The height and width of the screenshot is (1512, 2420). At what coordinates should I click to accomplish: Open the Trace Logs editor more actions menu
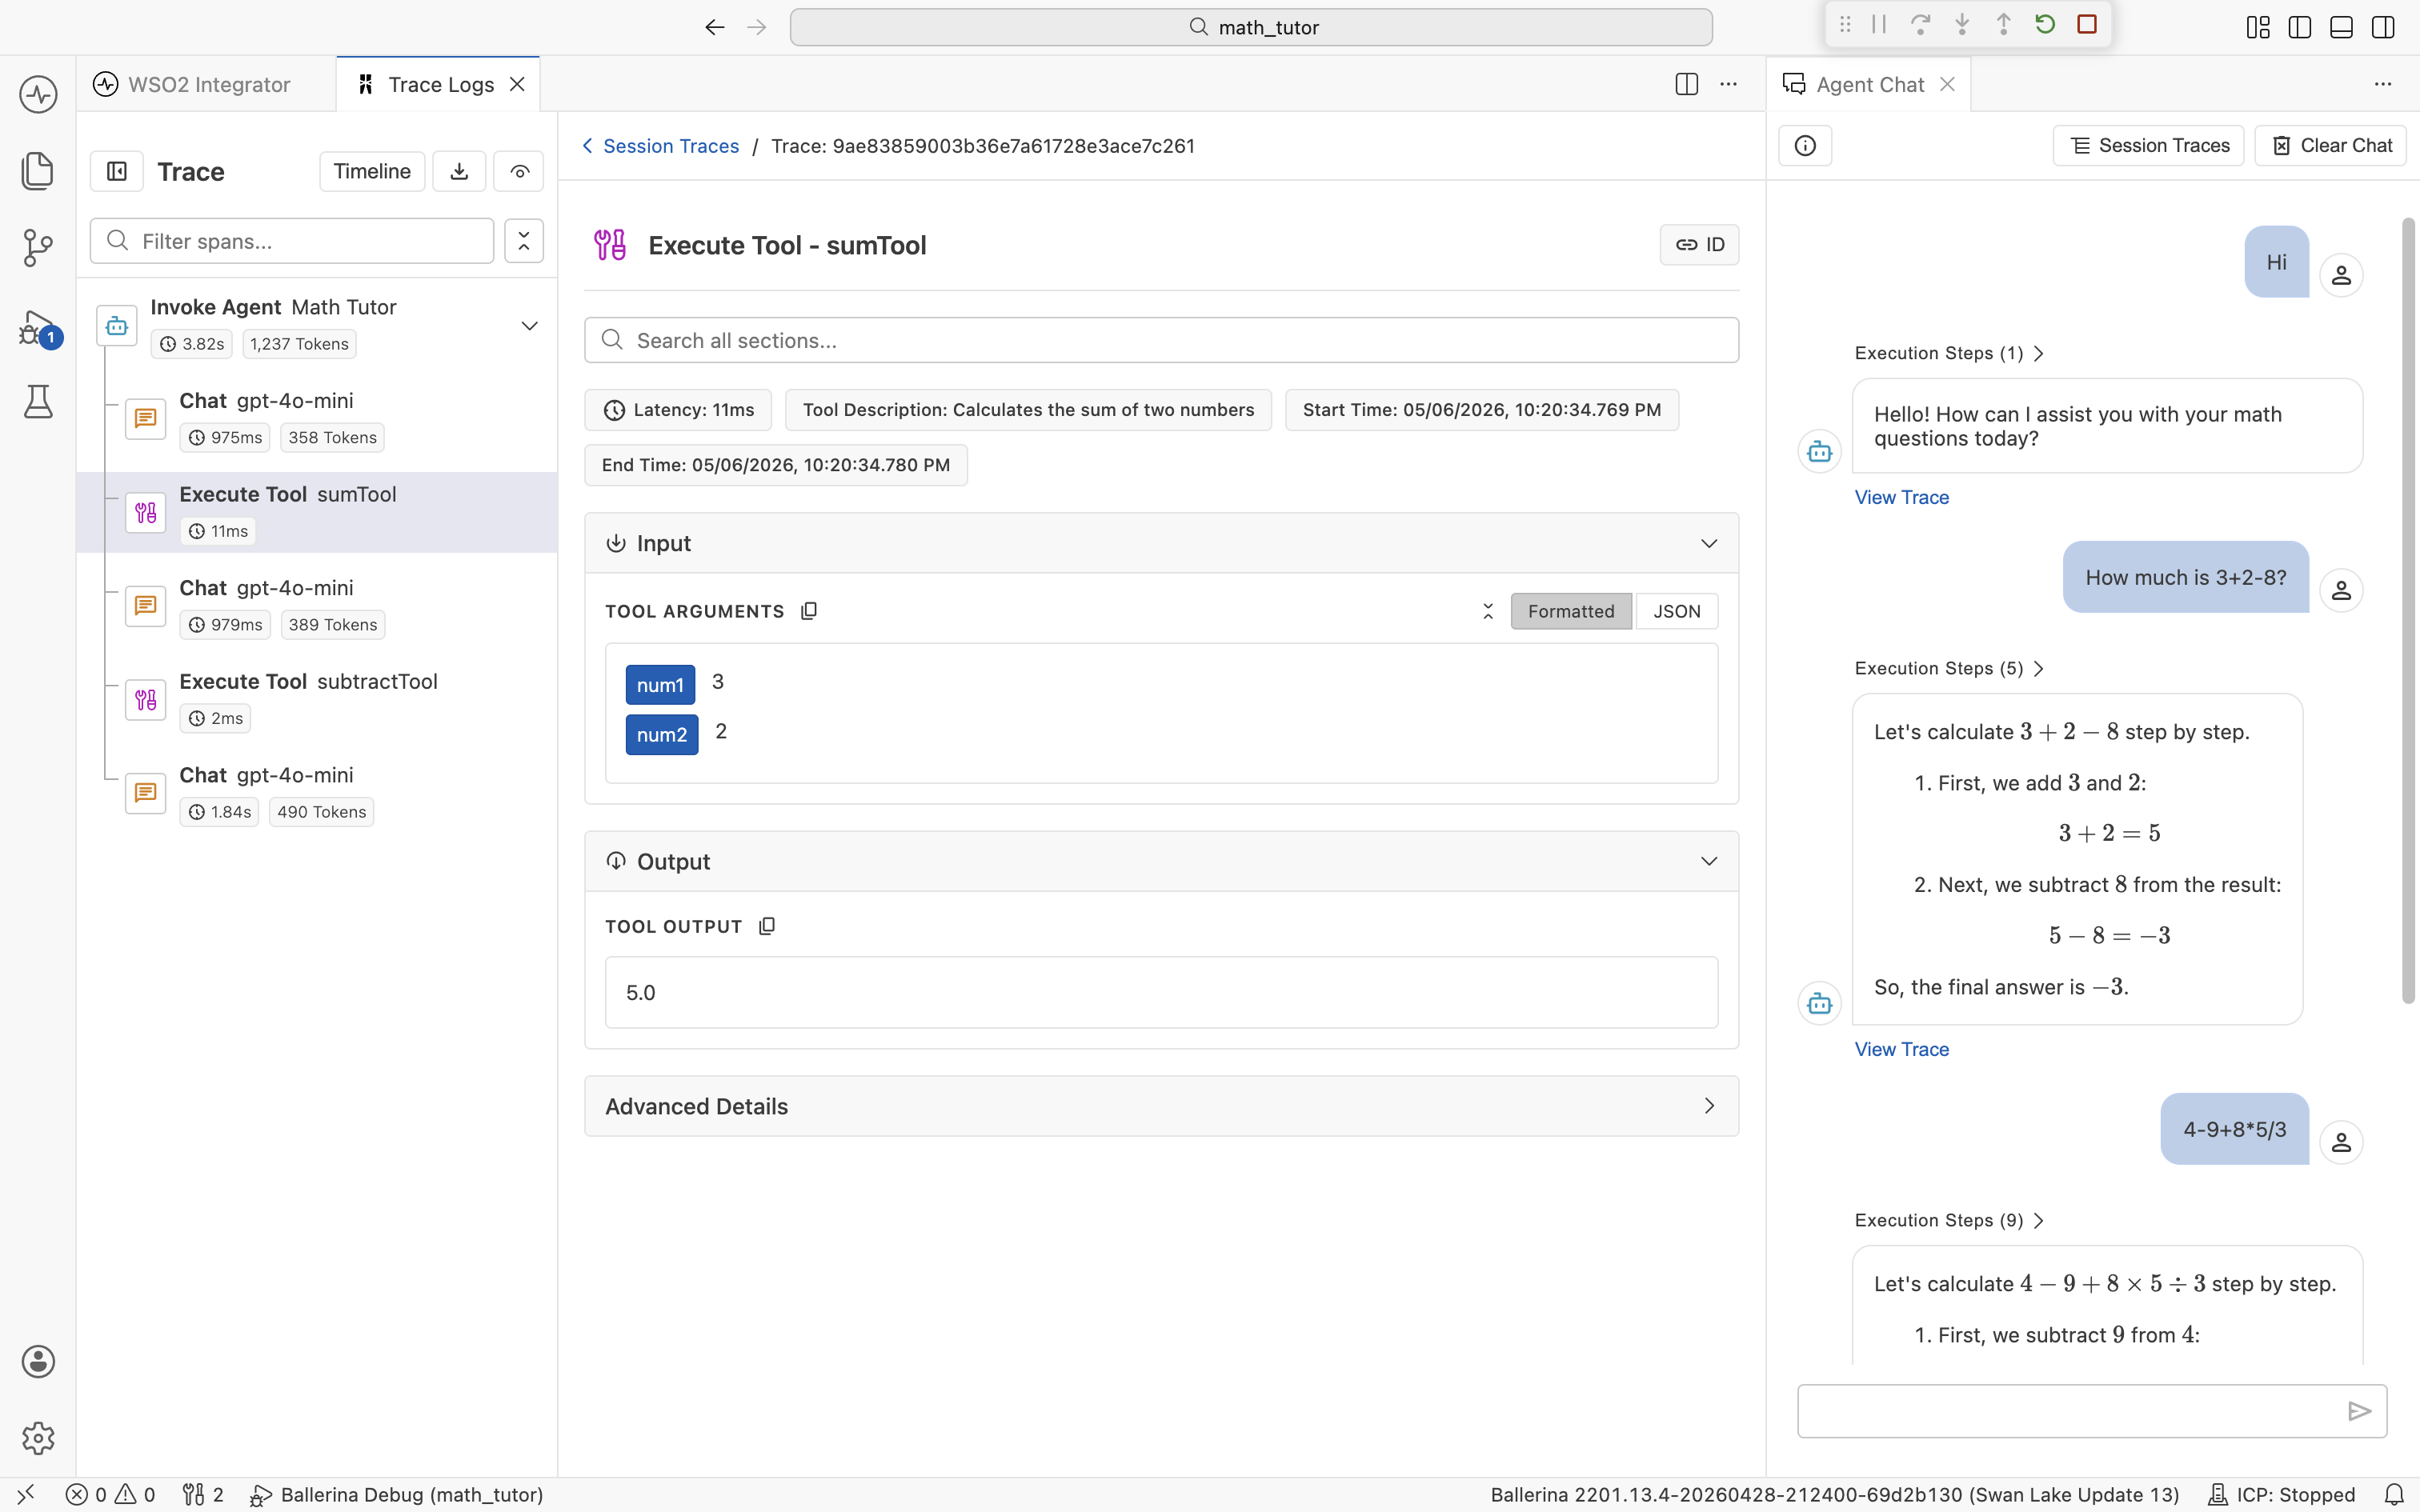tap(1728, 84)
